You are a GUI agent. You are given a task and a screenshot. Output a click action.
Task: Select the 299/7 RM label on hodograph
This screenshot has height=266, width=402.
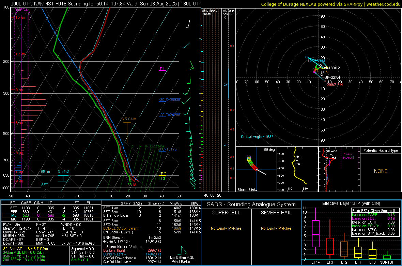pyautogui.click(x=335, y=85)
